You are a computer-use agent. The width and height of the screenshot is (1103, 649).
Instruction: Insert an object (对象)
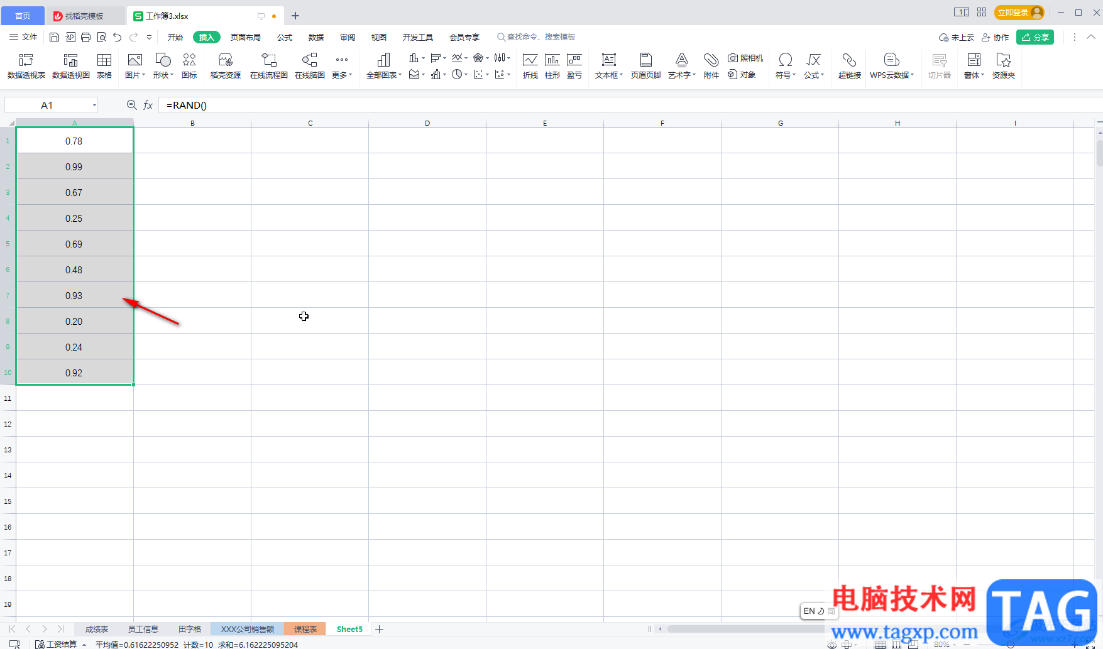[742, 75]
